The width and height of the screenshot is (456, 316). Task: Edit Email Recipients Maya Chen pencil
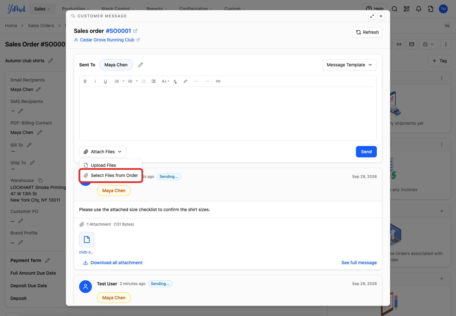(x=38, y=89)
